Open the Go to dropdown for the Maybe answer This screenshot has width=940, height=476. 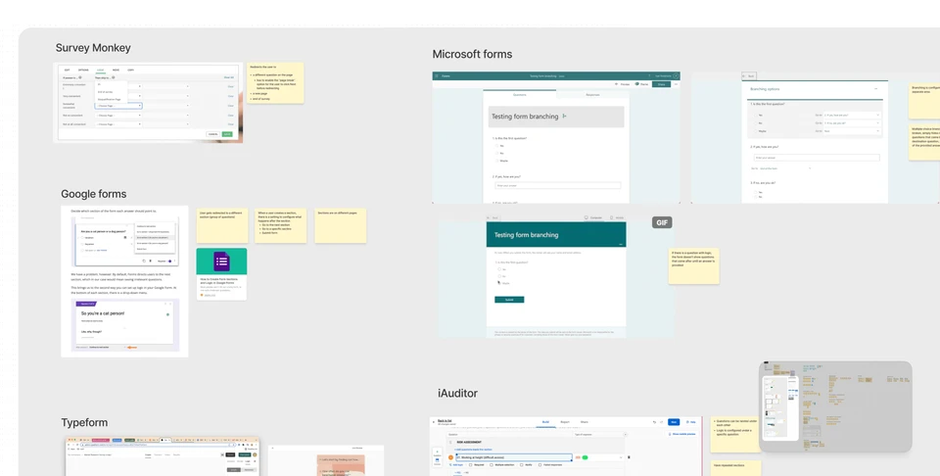click(852, 130)
